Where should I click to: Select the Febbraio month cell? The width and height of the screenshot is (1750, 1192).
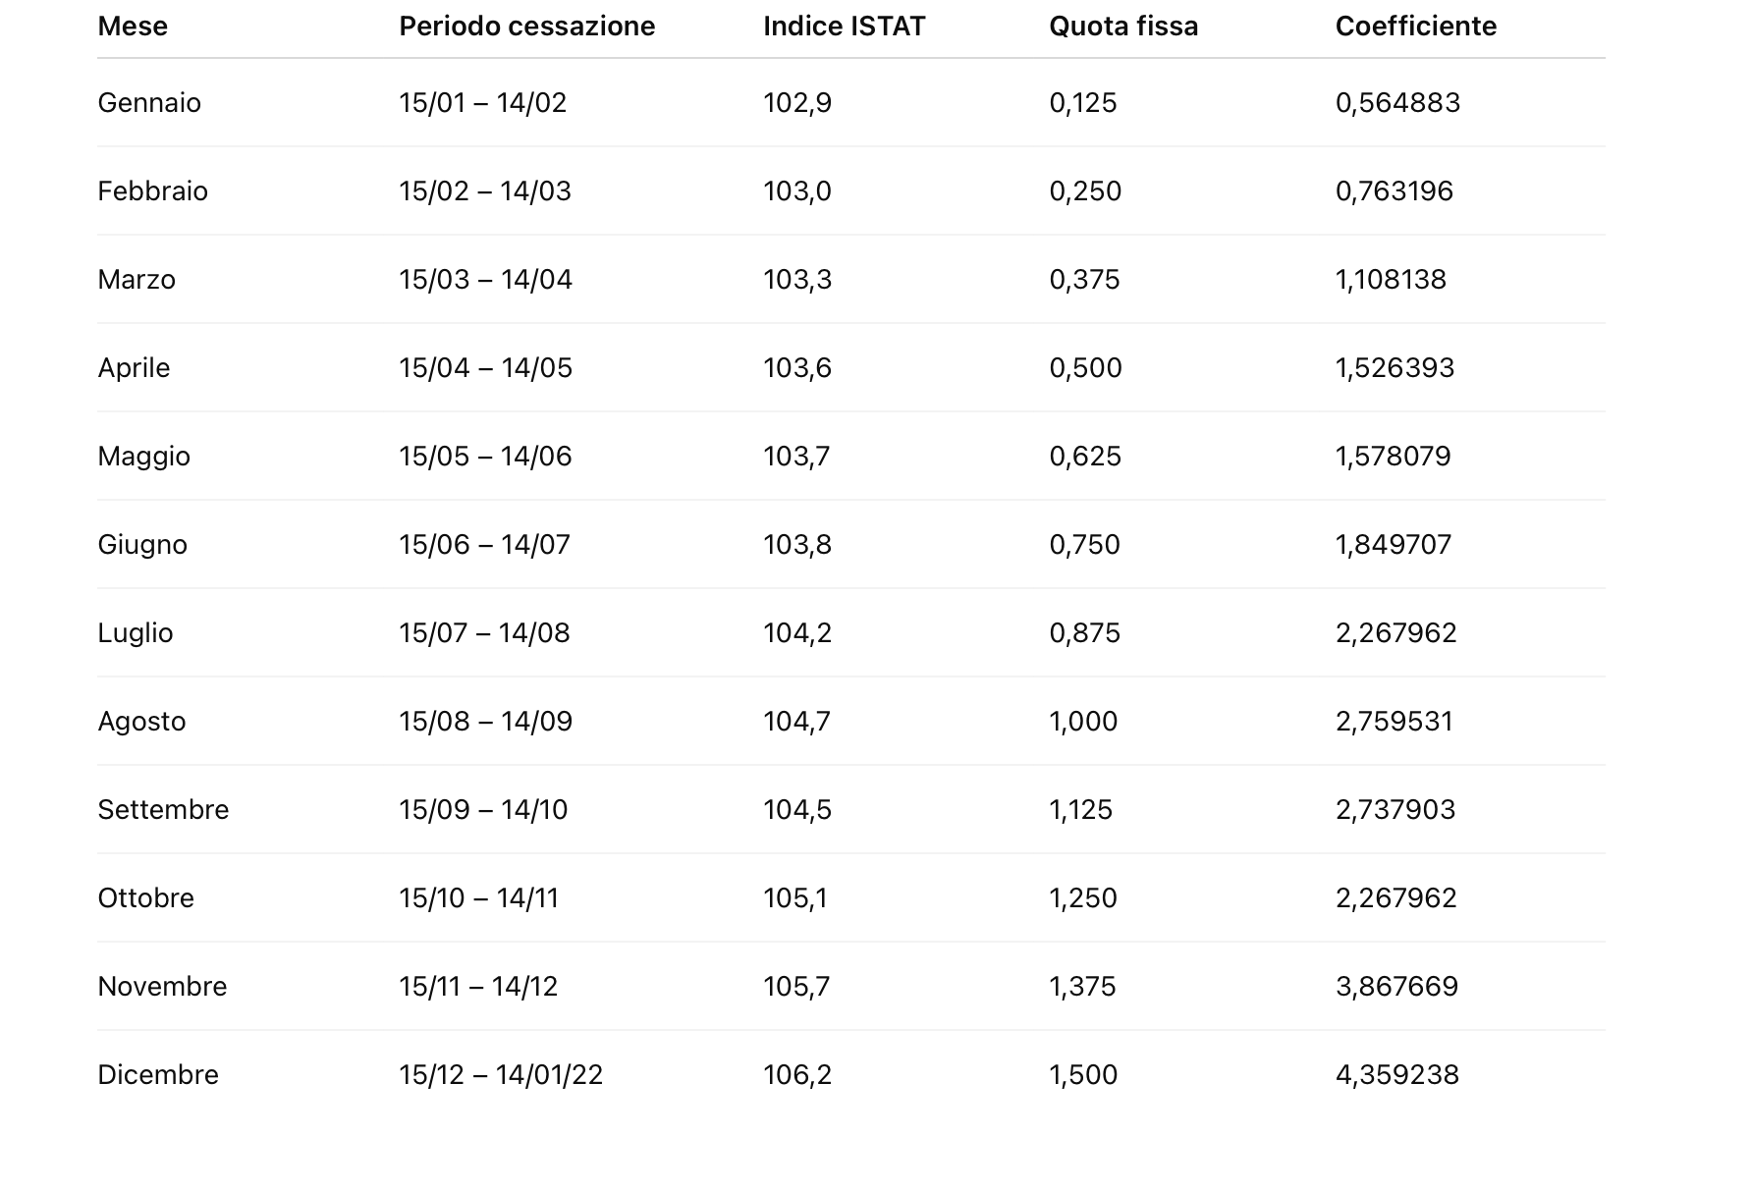coord(152,191)
